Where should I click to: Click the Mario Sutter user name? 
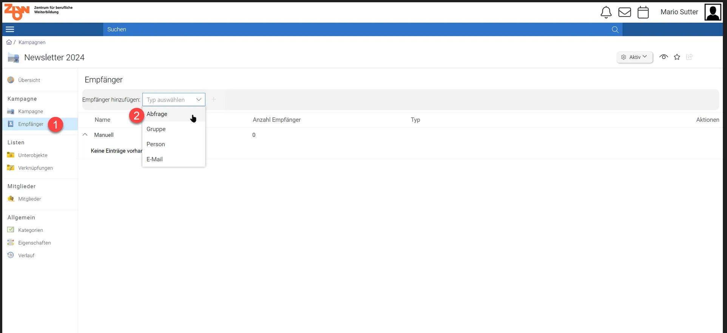679,12
